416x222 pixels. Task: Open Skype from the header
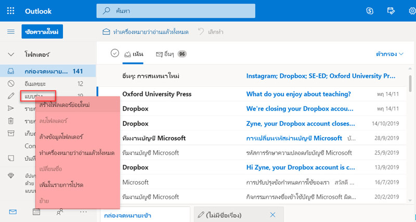[370, 11]
